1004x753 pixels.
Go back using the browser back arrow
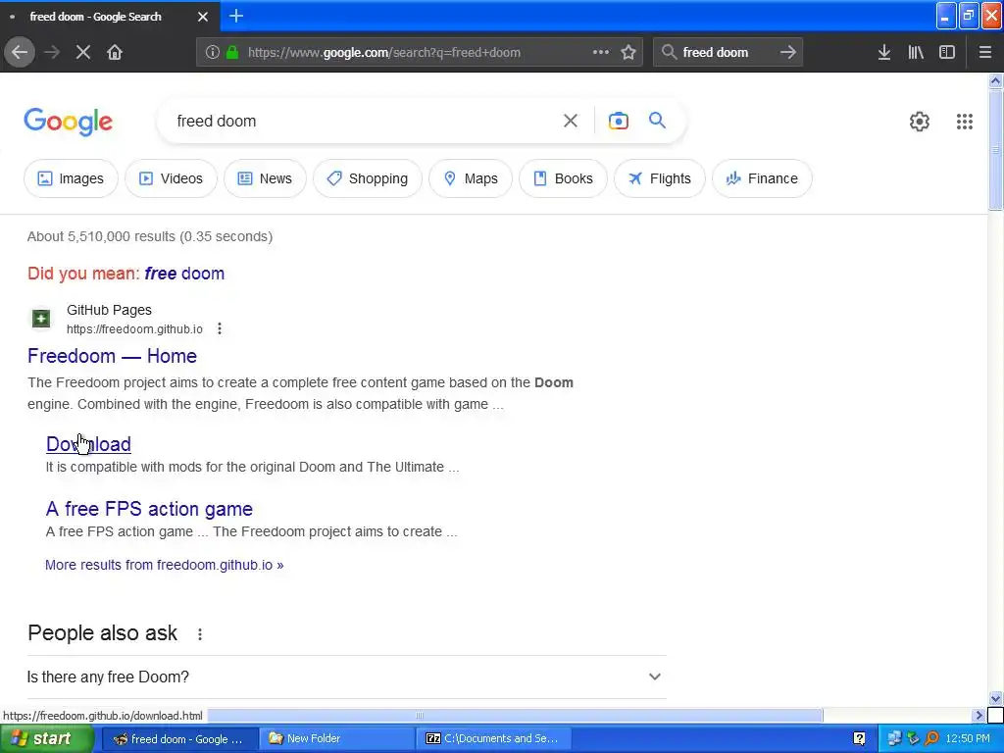point(20,52)
